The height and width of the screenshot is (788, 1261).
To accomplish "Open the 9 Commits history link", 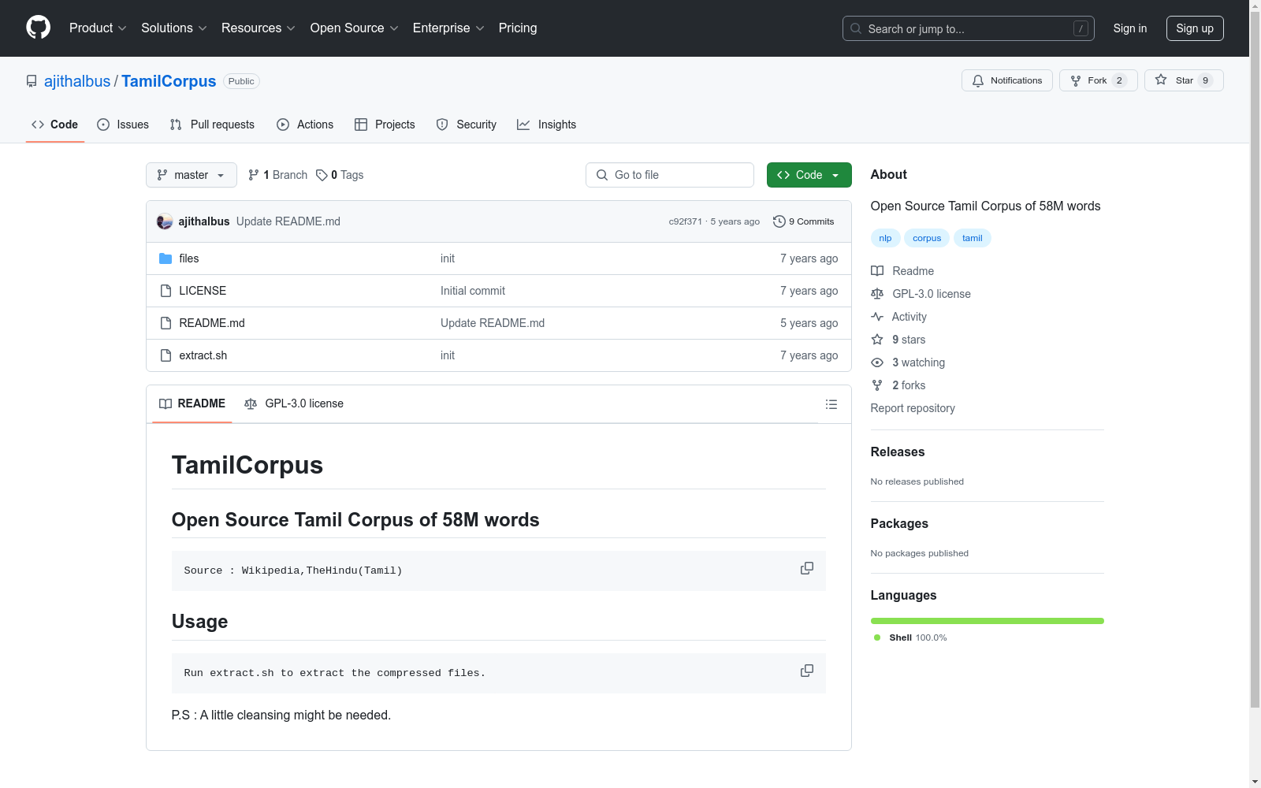I will point(804,221).
